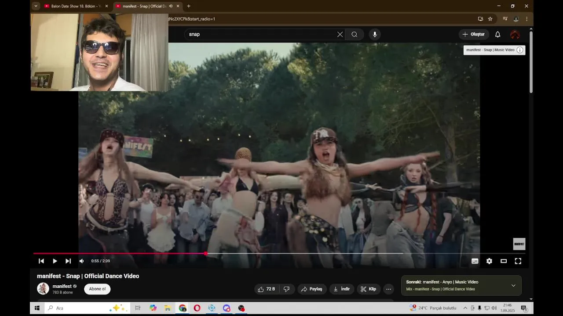Show hidden system tray icons

pos(465,308)
